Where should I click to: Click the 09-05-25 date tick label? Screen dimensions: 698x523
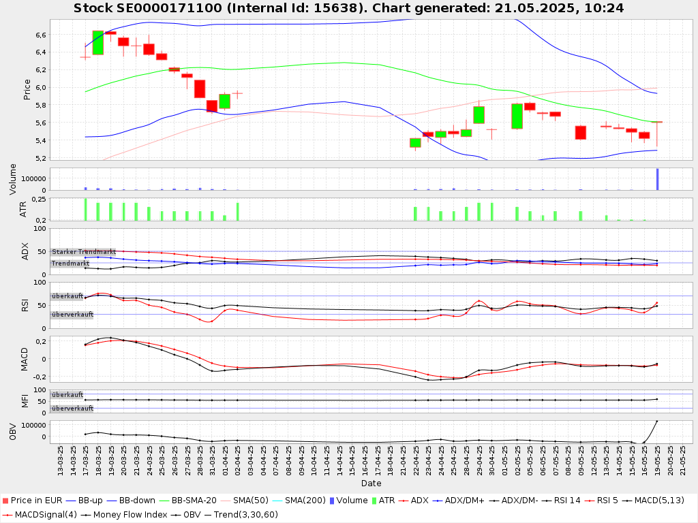[581, 461]
